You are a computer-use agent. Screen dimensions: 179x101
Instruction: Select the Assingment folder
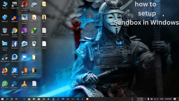pos(34,45)
